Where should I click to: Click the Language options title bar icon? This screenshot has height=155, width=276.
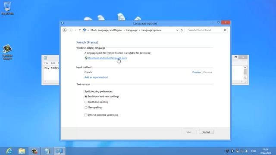point(63,23)
